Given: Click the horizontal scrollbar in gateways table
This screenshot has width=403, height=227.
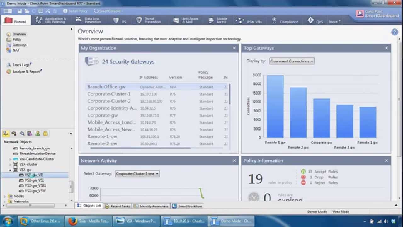Looking at the screenshot, I should [140, 148].
